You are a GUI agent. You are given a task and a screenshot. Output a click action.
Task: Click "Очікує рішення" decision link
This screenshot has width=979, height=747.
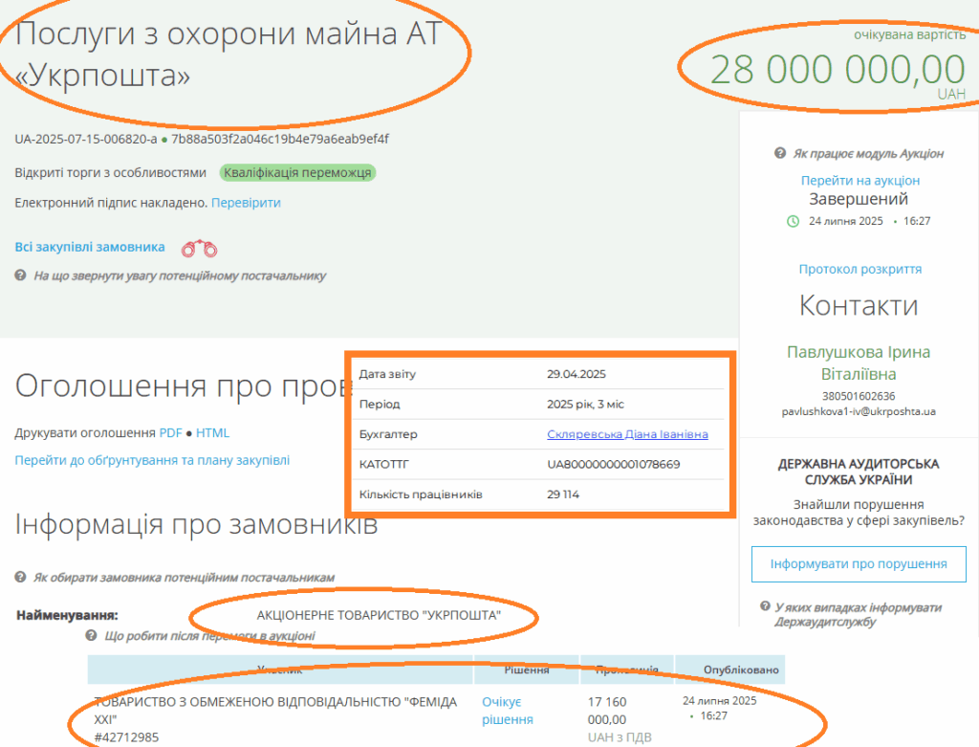tap(507, 711)
